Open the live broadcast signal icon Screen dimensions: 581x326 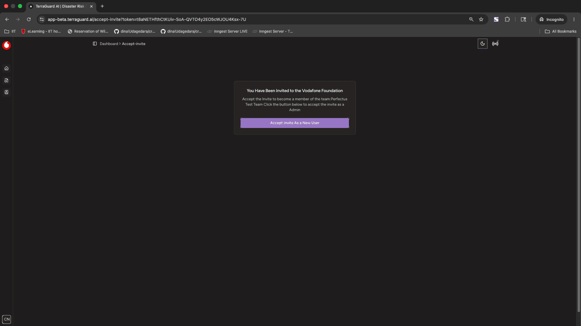(x=495, y=44)
